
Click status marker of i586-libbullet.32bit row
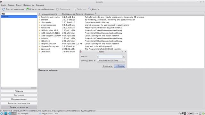pos(39,30)
